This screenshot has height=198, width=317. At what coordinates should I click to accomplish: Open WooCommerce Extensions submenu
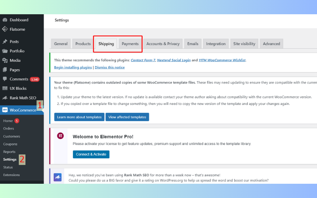(11, 175)
